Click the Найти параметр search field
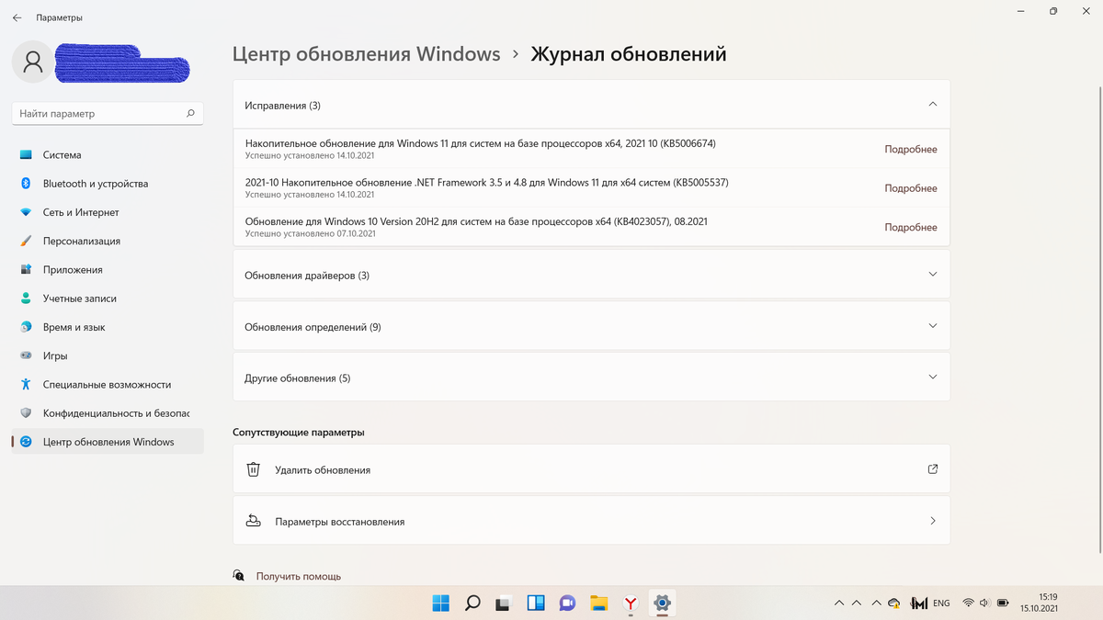Screen dimensions: 1103x620 108,114
